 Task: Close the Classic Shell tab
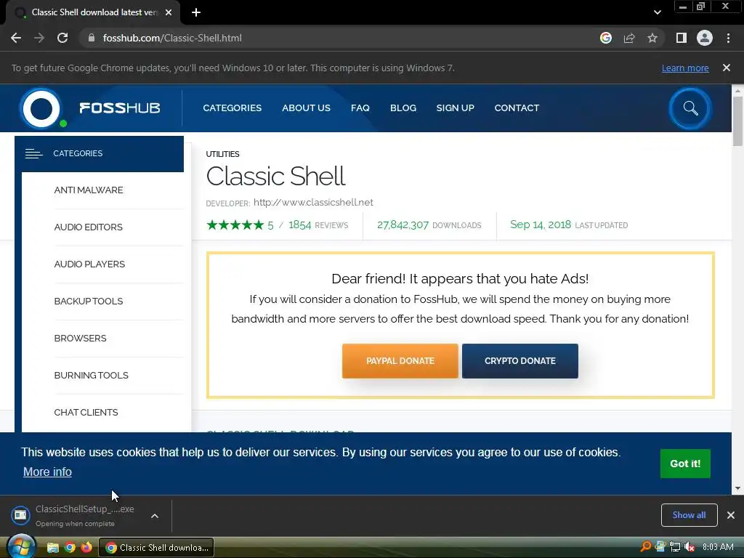pyautogui.click(x=169, y=12)
